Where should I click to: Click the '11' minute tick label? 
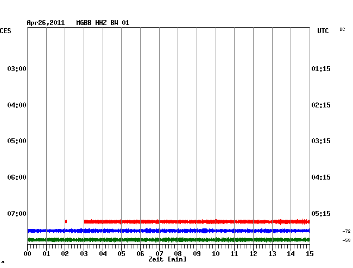pos(234,253)
